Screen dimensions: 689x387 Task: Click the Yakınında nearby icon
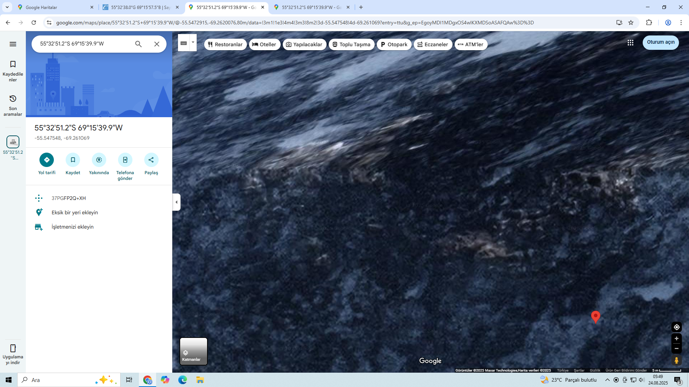pos(99,160)
